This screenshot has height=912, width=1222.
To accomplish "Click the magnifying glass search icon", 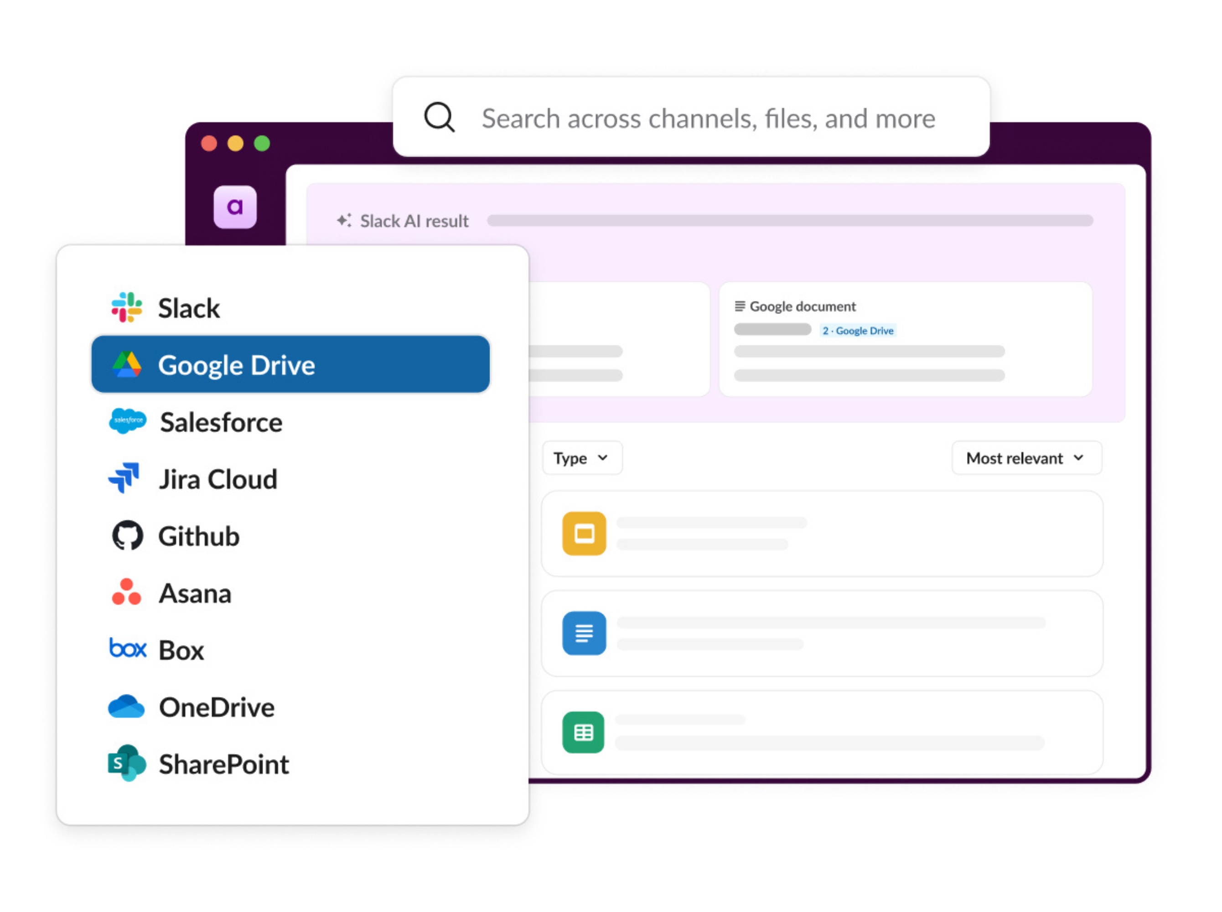I will point(440,118).
